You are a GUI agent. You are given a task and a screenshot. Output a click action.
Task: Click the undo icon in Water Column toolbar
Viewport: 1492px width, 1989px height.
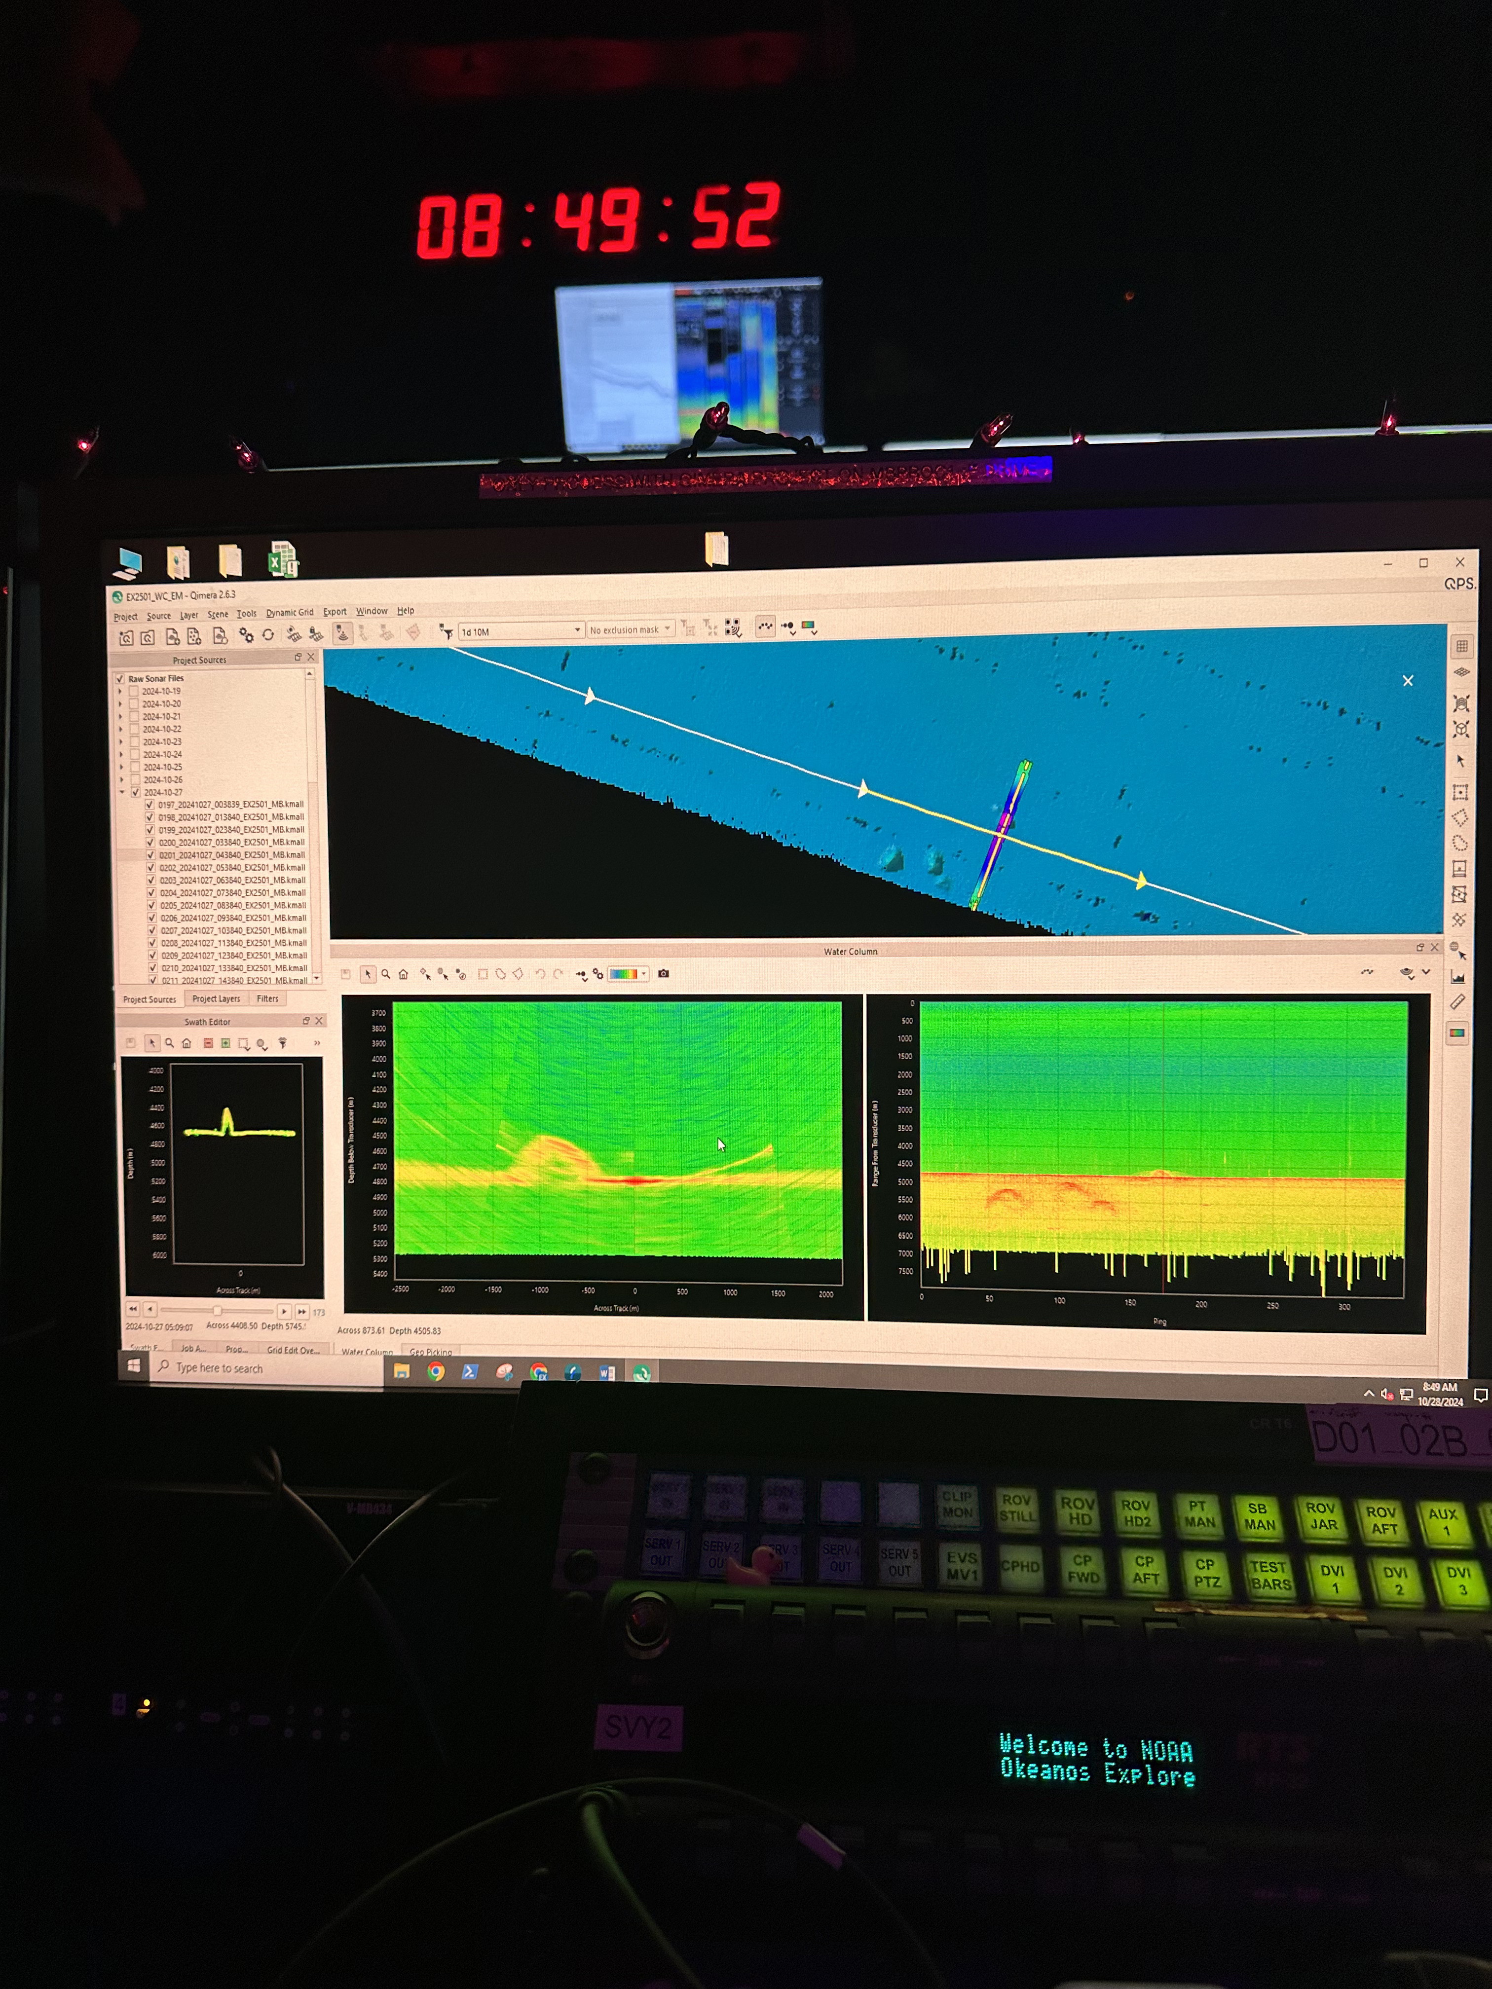[x=540, y=974]
